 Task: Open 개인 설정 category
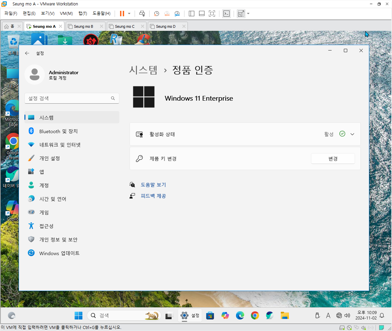(x=72, y=158)
